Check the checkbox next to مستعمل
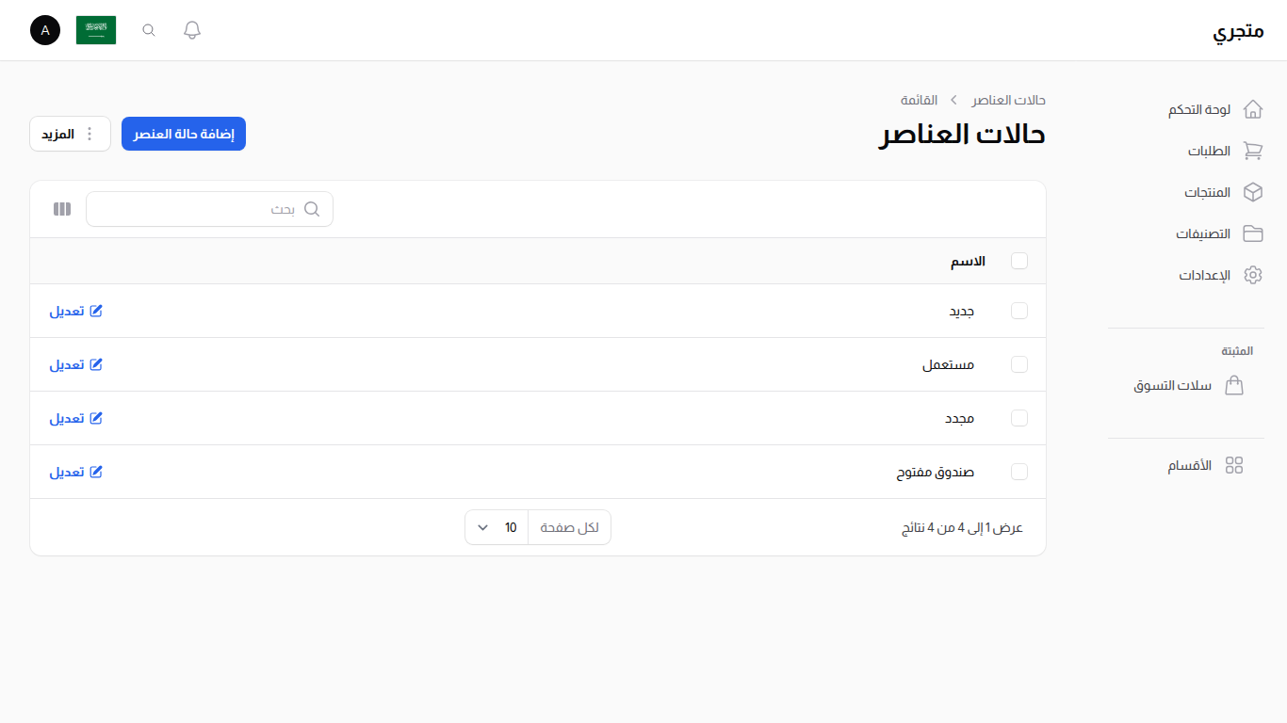This screenshot has width=1287, height=723. pos(1019,364)
